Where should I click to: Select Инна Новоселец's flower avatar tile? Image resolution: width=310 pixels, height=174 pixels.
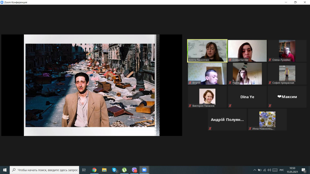267,119
